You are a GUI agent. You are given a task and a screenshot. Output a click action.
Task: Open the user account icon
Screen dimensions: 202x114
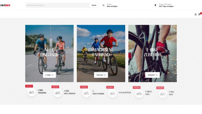[x=195, y=14]
